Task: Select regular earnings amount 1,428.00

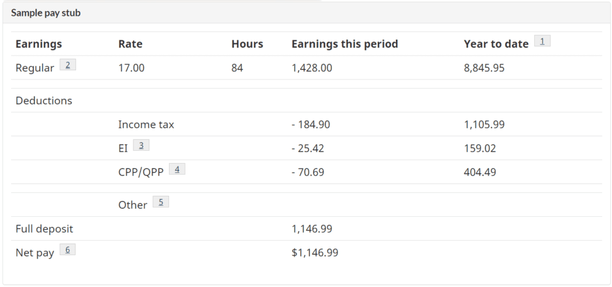Action: coord(312,68)
